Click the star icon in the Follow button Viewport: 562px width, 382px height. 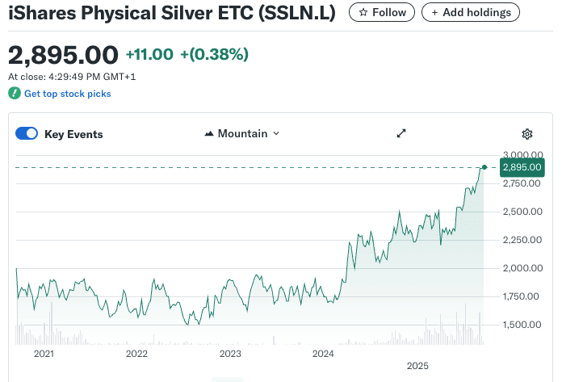coord(363,13)
